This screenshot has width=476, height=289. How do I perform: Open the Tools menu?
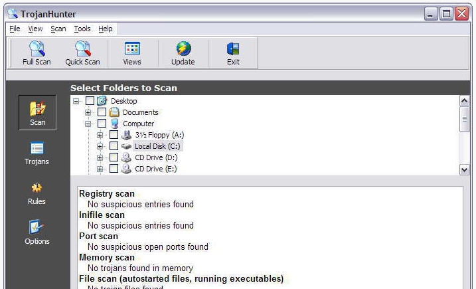pyautogui.click(x=82, y=29)
